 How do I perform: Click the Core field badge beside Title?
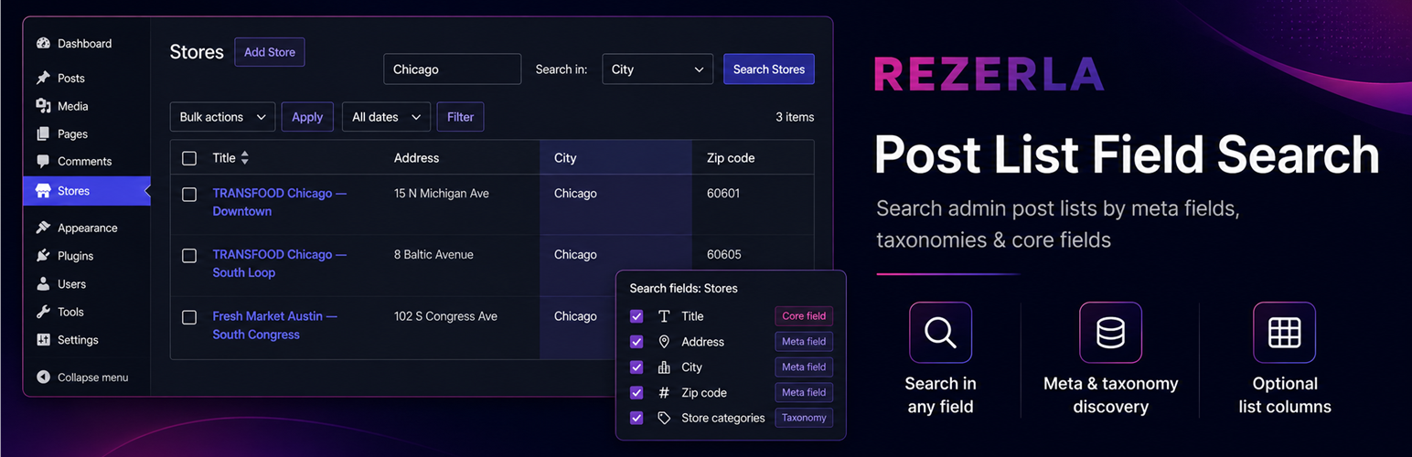(x=804, y=316)
